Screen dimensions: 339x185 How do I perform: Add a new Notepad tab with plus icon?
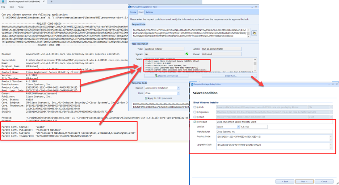(51, 1)
